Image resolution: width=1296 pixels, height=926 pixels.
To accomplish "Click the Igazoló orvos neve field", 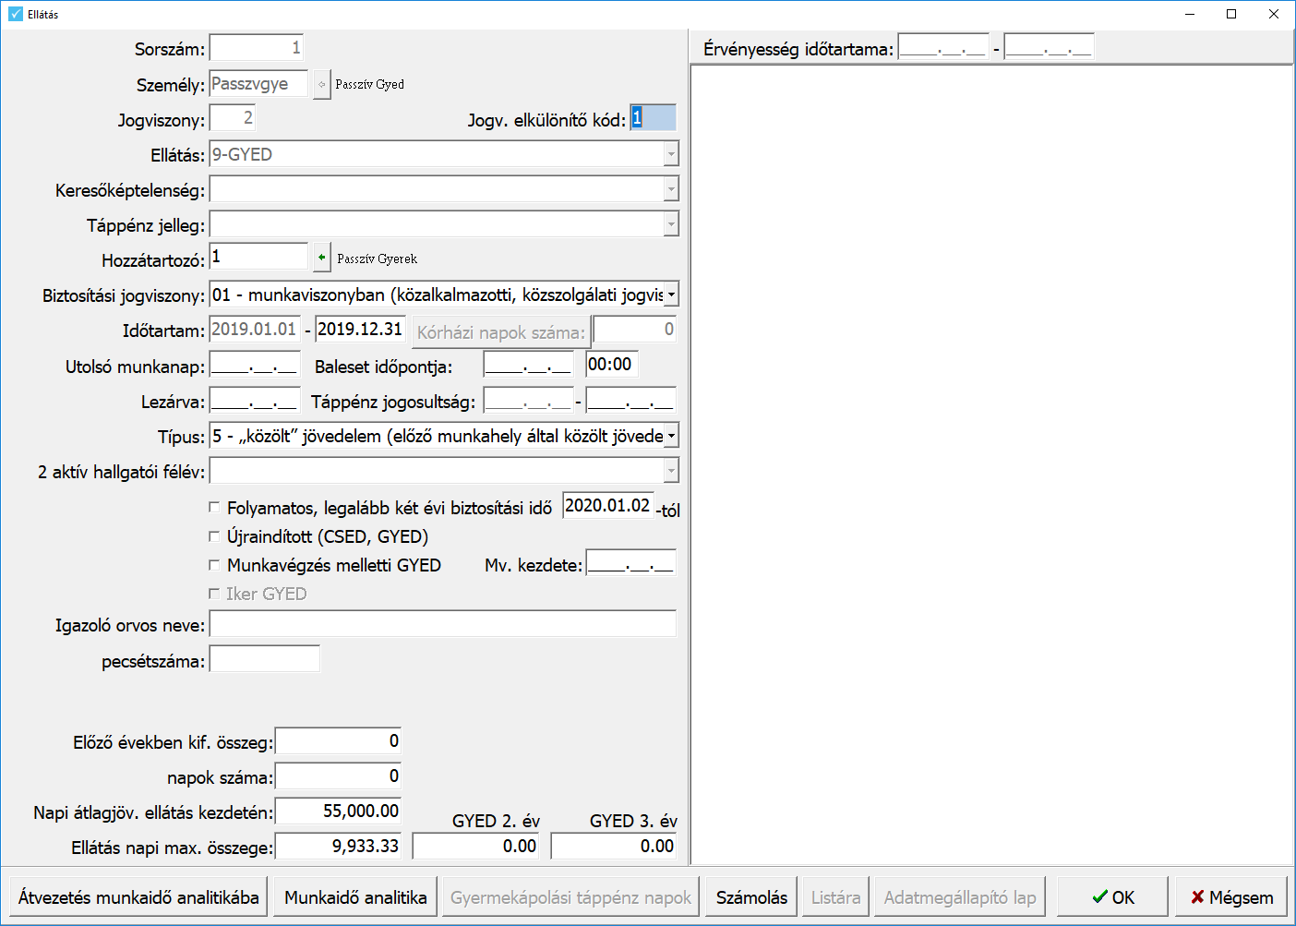I will 443,625.
